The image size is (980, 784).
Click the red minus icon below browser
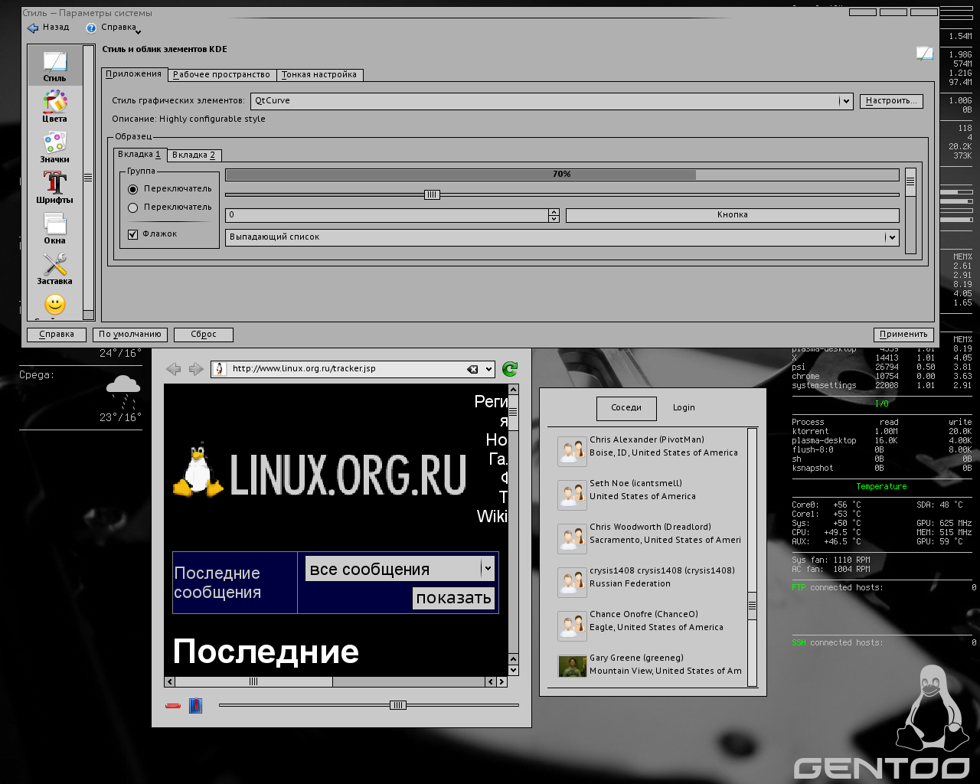[173, 705]
